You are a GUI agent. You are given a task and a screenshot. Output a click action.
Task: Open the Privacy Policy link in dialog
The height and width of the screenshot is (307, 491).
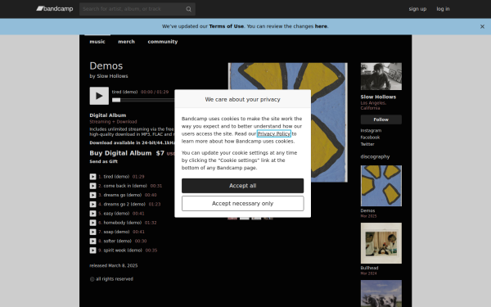[274, 133]
